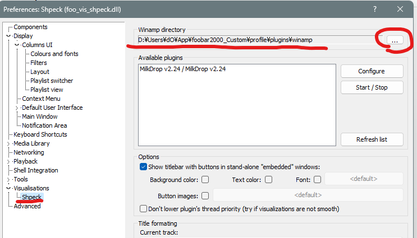Viewport: 417px width, 238px height.
Task: Open the Keyboard Shortcuts page
Action: 40,134
